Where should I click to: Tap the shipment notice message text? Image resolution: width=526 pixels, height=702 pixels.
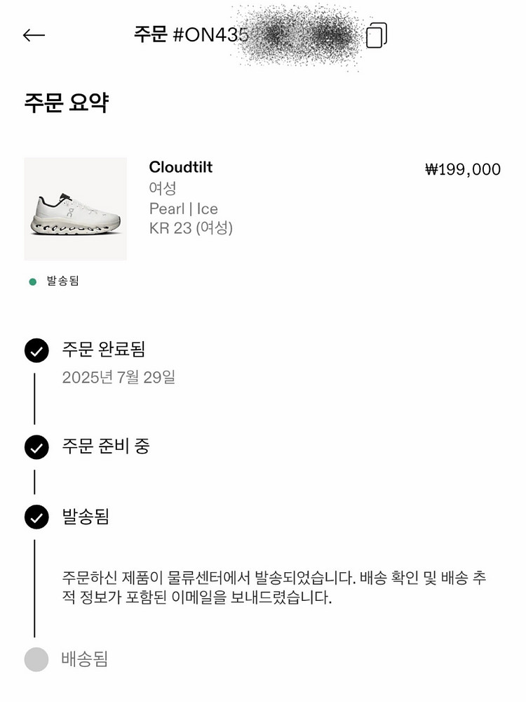[274, 588]
